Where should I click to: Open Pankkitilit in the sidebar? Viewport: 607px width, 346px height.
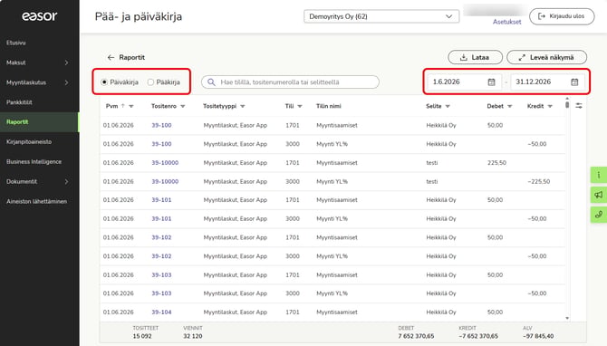point(19,102)
